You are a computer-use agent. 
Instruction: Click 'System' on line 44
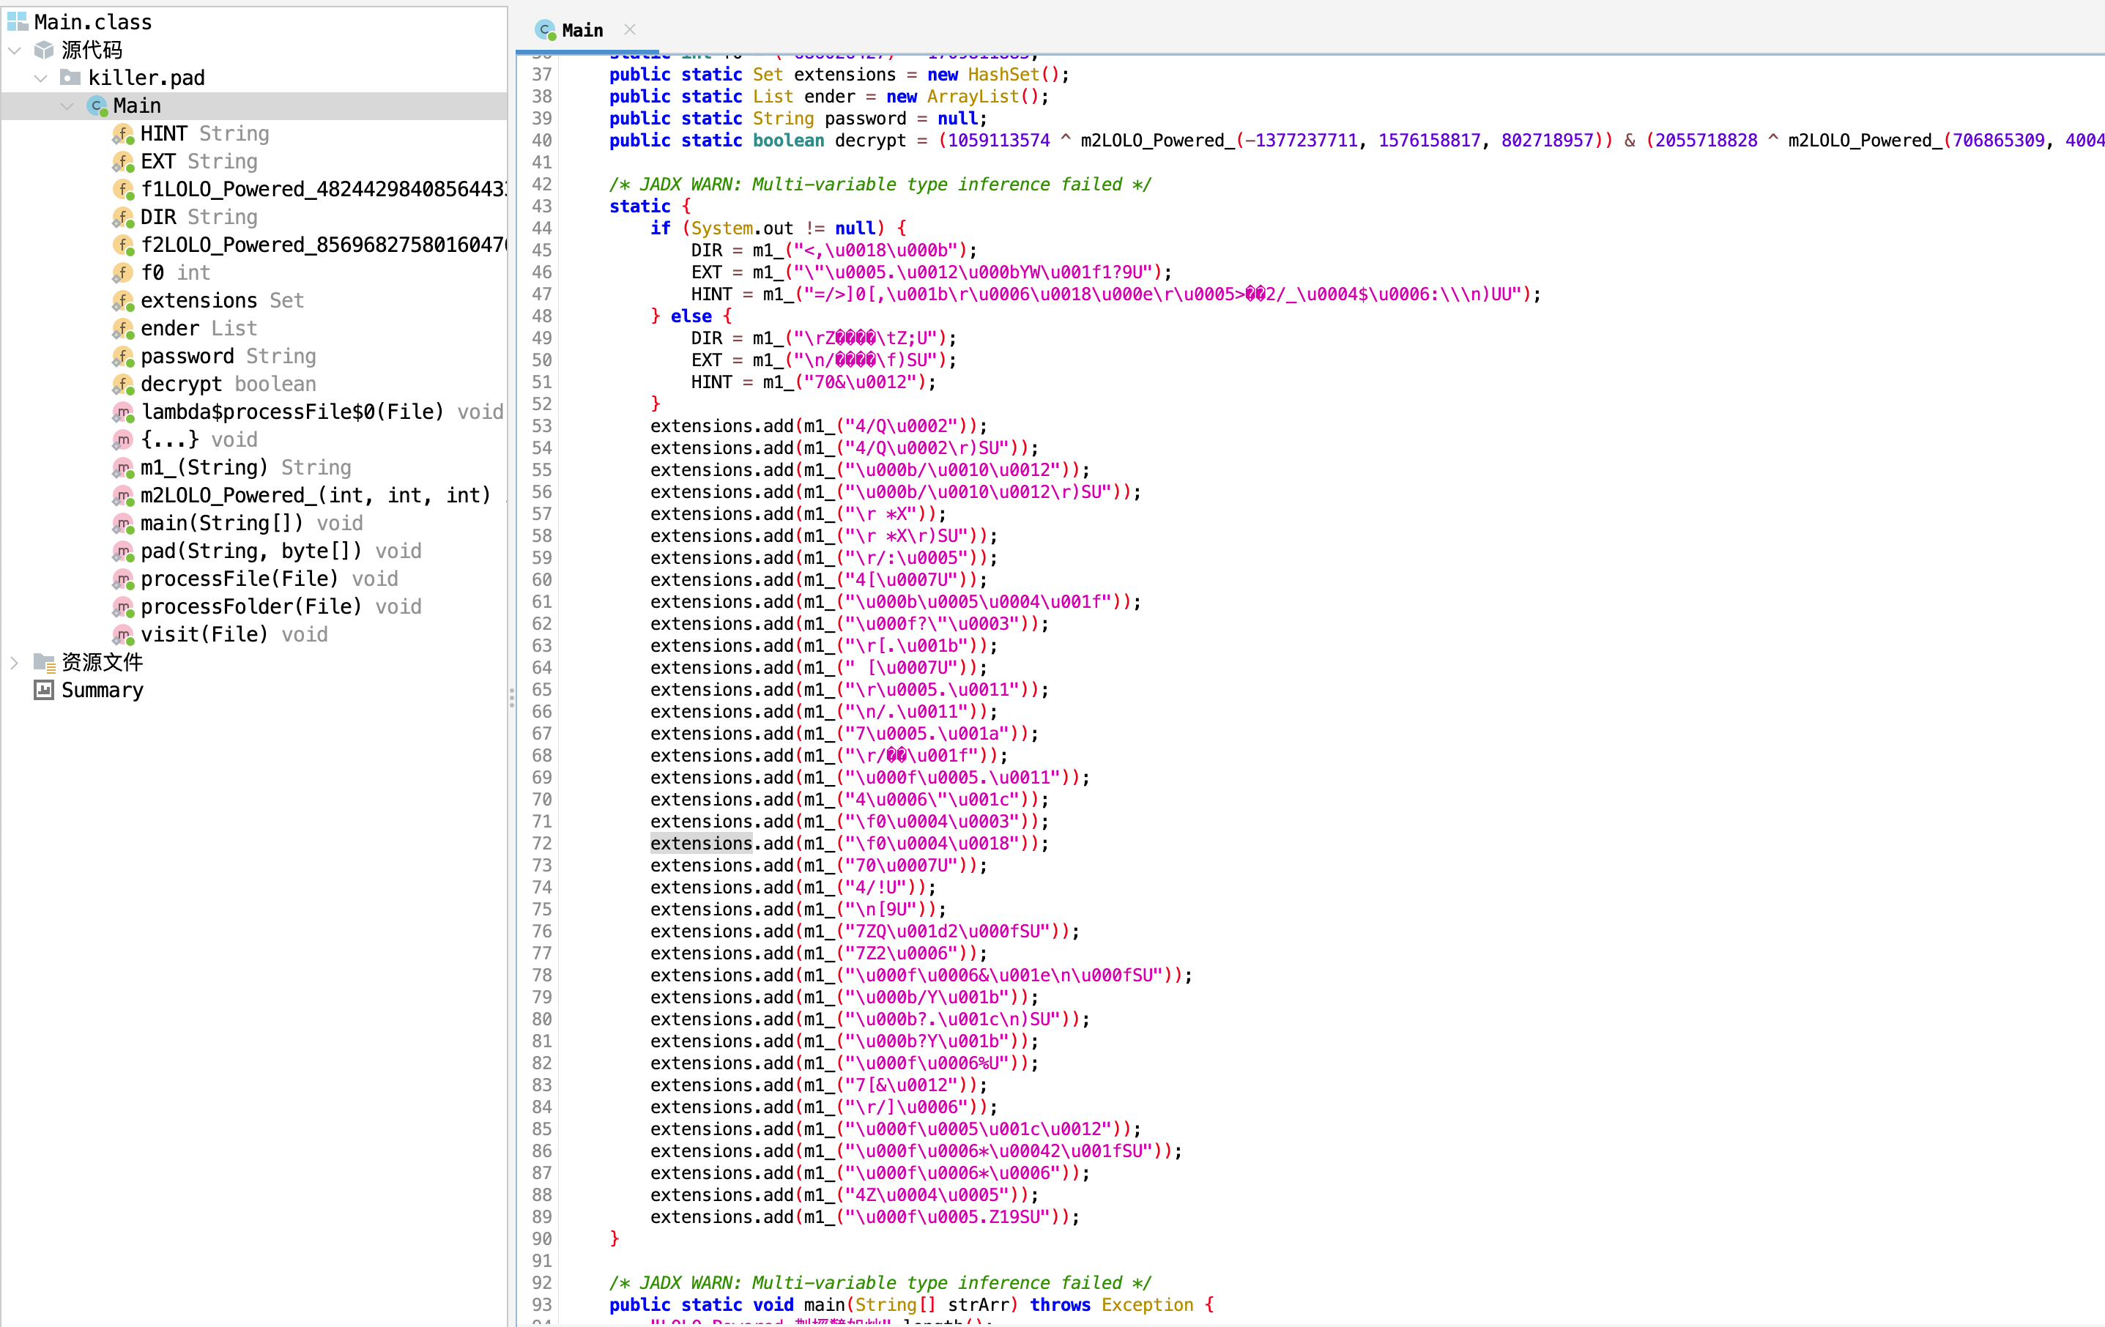pos(722,228)
